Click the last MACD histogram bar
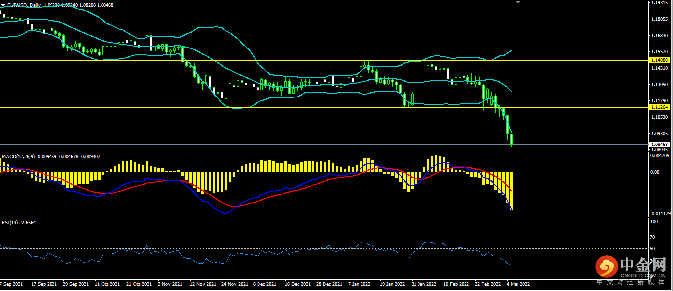The width and height of the screenshot is (673, 291). click(x=511, y=191)
